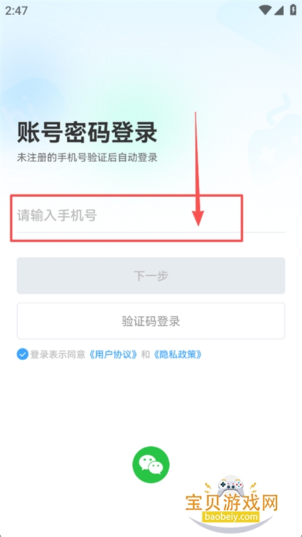Switch to 验证码登录 login

click(x=151, y=322)
